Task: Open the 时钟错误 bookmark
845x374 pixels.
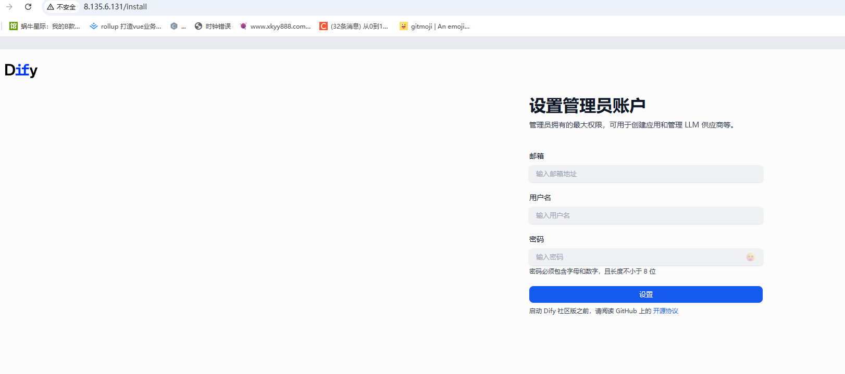Action: click(213, 26)
